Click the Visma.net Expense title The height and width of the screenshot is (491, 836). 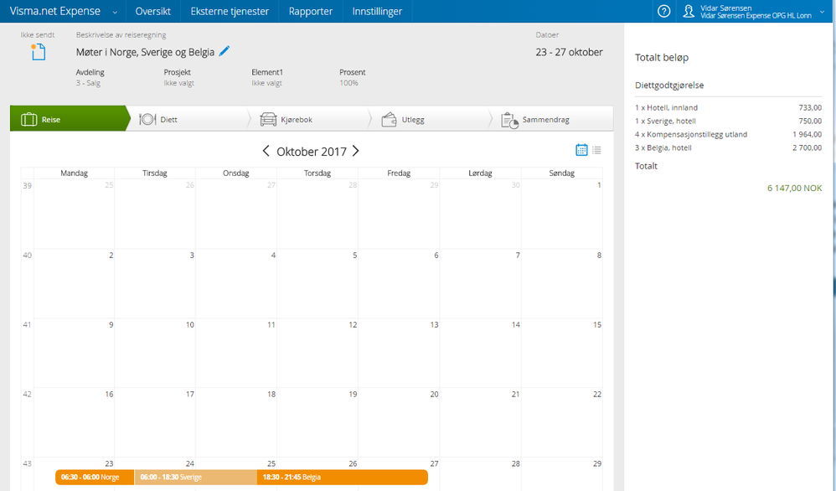click(x=55, y=11)
